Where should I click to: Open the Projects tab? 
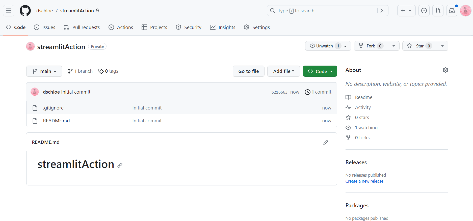coord(154,27)
